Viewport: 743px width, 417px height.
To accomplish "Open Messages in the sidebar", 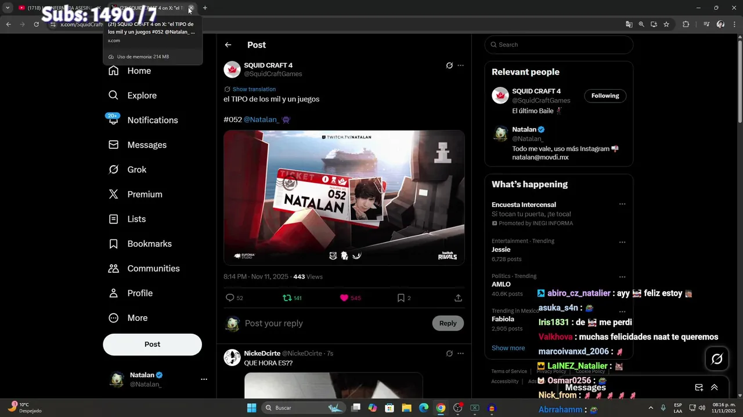I will (x=138, y=145).
